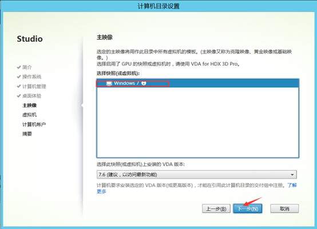Open the VDA version dropdown arrow
The height and width of the screenshot is (229, 317).
tap(292, 175)
